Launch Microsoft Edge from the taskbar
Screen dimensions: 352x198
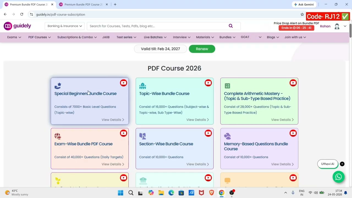(171, 193)
